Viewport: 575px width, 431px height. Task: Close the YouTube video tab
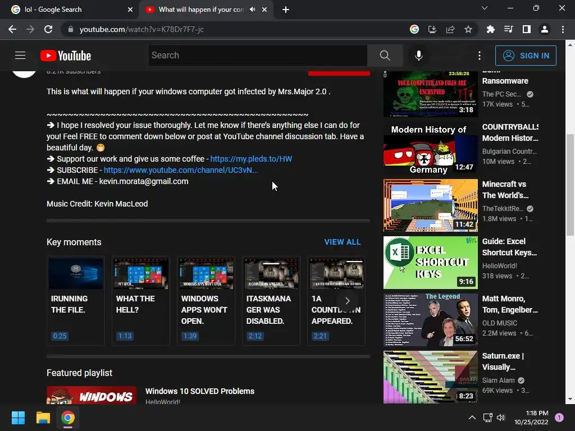pyautogui.click(x=264, y=10)
